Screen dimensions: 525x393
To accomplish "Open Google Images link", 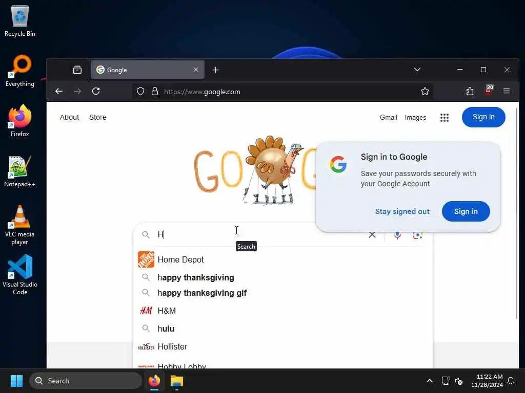I will (x=415, y=118).
